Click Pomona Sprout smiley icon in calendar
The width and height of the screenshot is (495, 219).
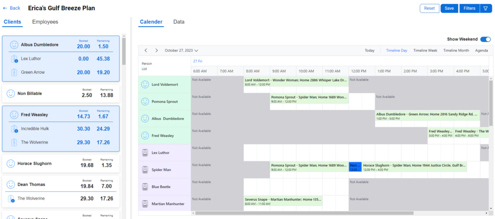[x=145, y=101]
